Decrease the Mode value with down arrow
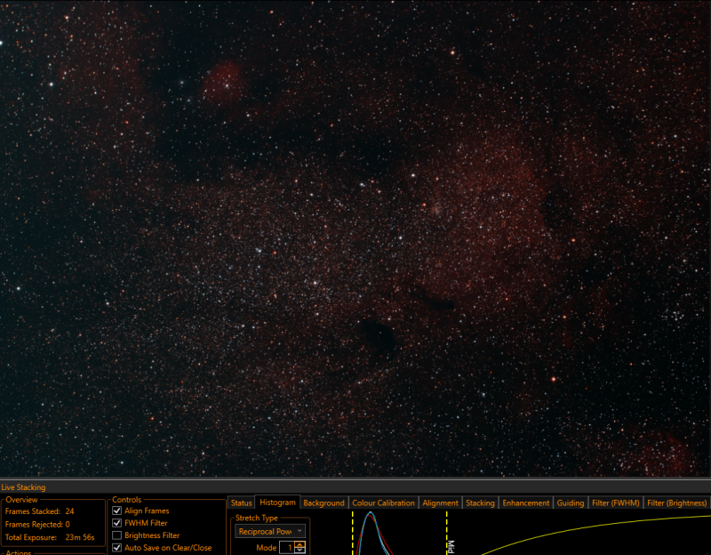The height and width of the screenshot is (555, 711). tap(300, 550)
